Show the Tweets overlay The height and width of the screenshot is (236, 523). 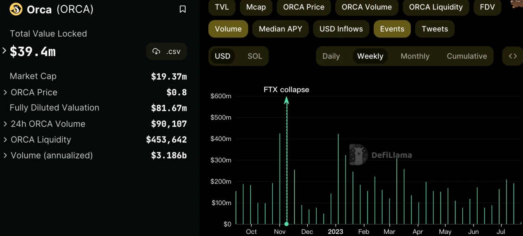(x=435, y=29)
